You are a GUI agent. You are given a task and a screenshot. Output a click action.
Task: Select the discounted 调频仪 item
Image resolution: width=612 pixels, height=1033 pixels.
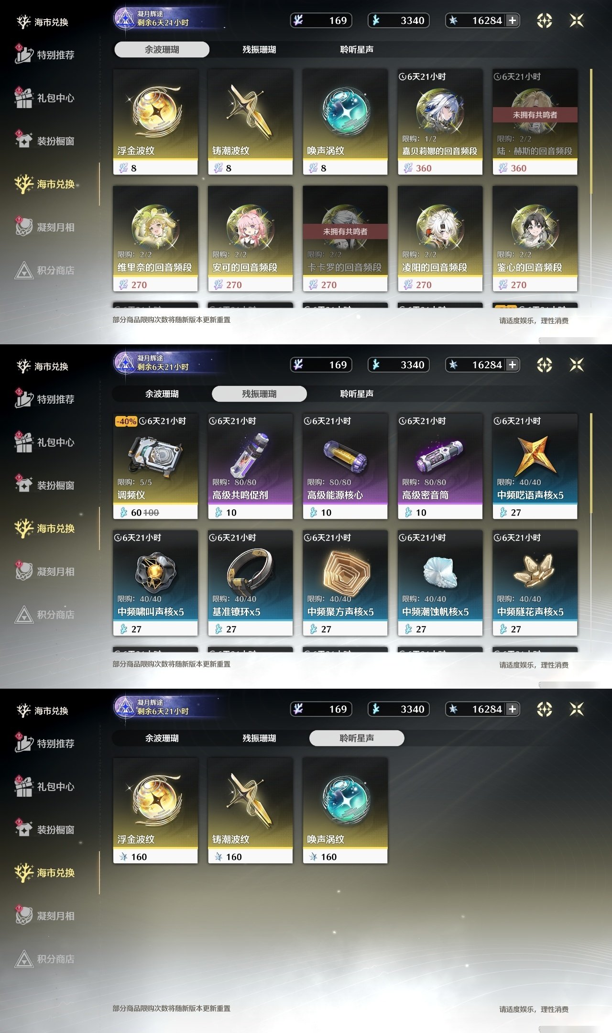tap(155, 466)
